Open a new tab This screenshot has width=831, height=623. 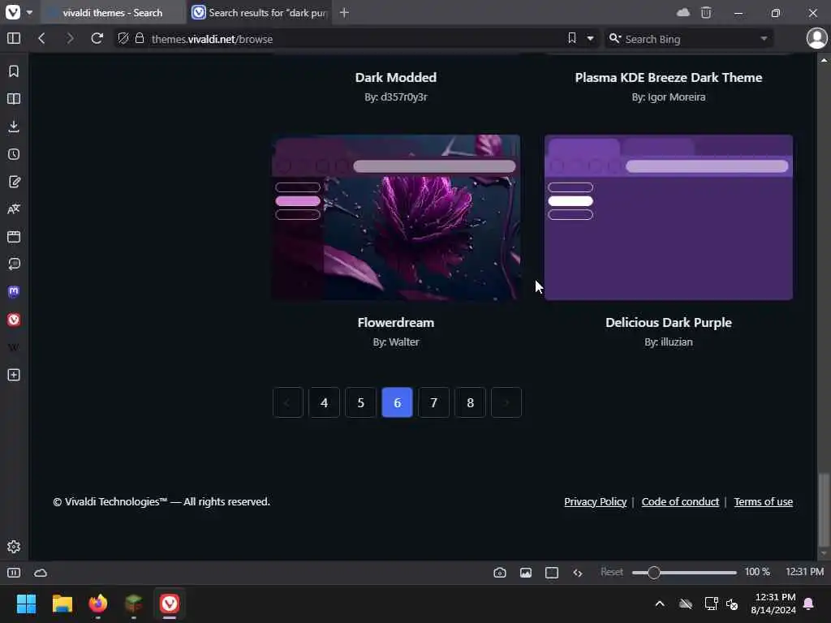(x=344, y=12)
